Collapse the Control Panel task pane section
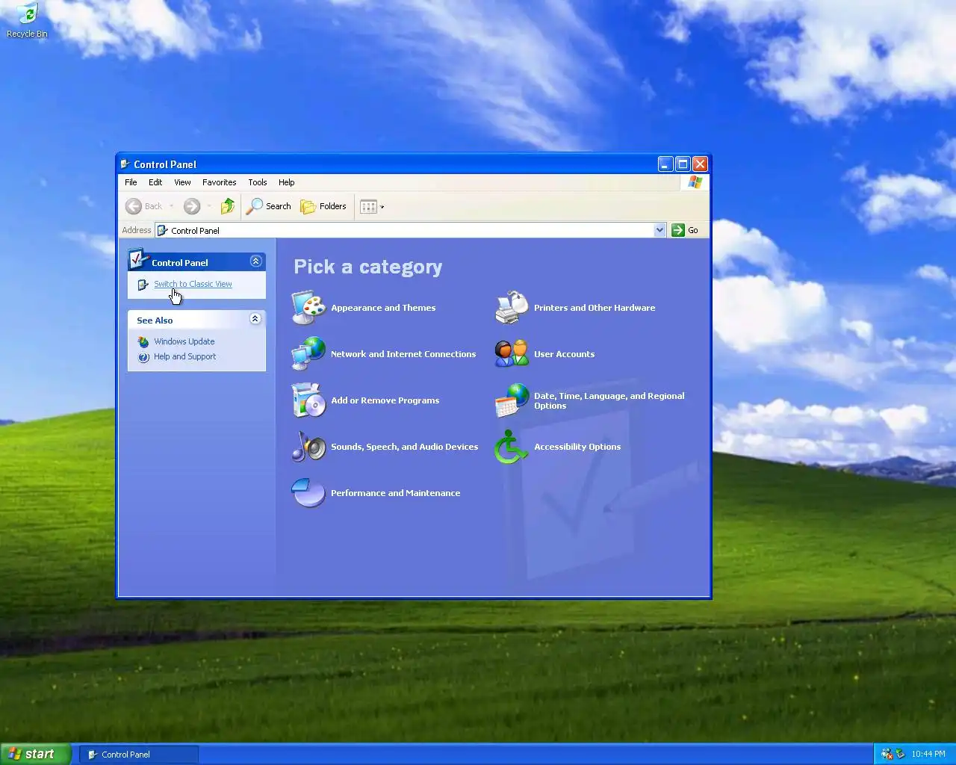Viewport: 956px width, 765px height. [255, 261]
